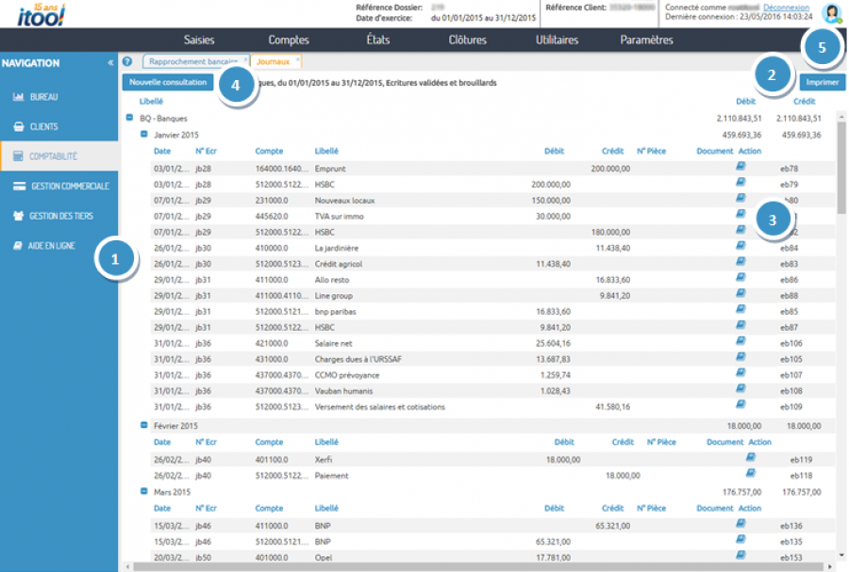Click the blue help question mark icon
849x572 pixels.
[x=127, y=60]
